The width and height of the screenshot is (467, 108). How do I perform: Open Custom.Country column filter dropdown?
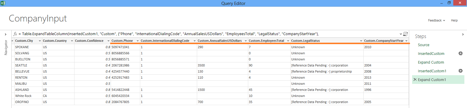click(x=72, y=41)
